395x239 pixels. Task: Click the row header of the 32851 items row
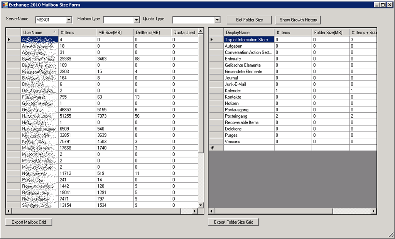click(14, 135)
